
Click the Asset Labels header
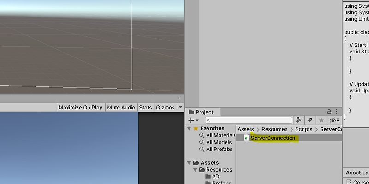click(357, 173)
